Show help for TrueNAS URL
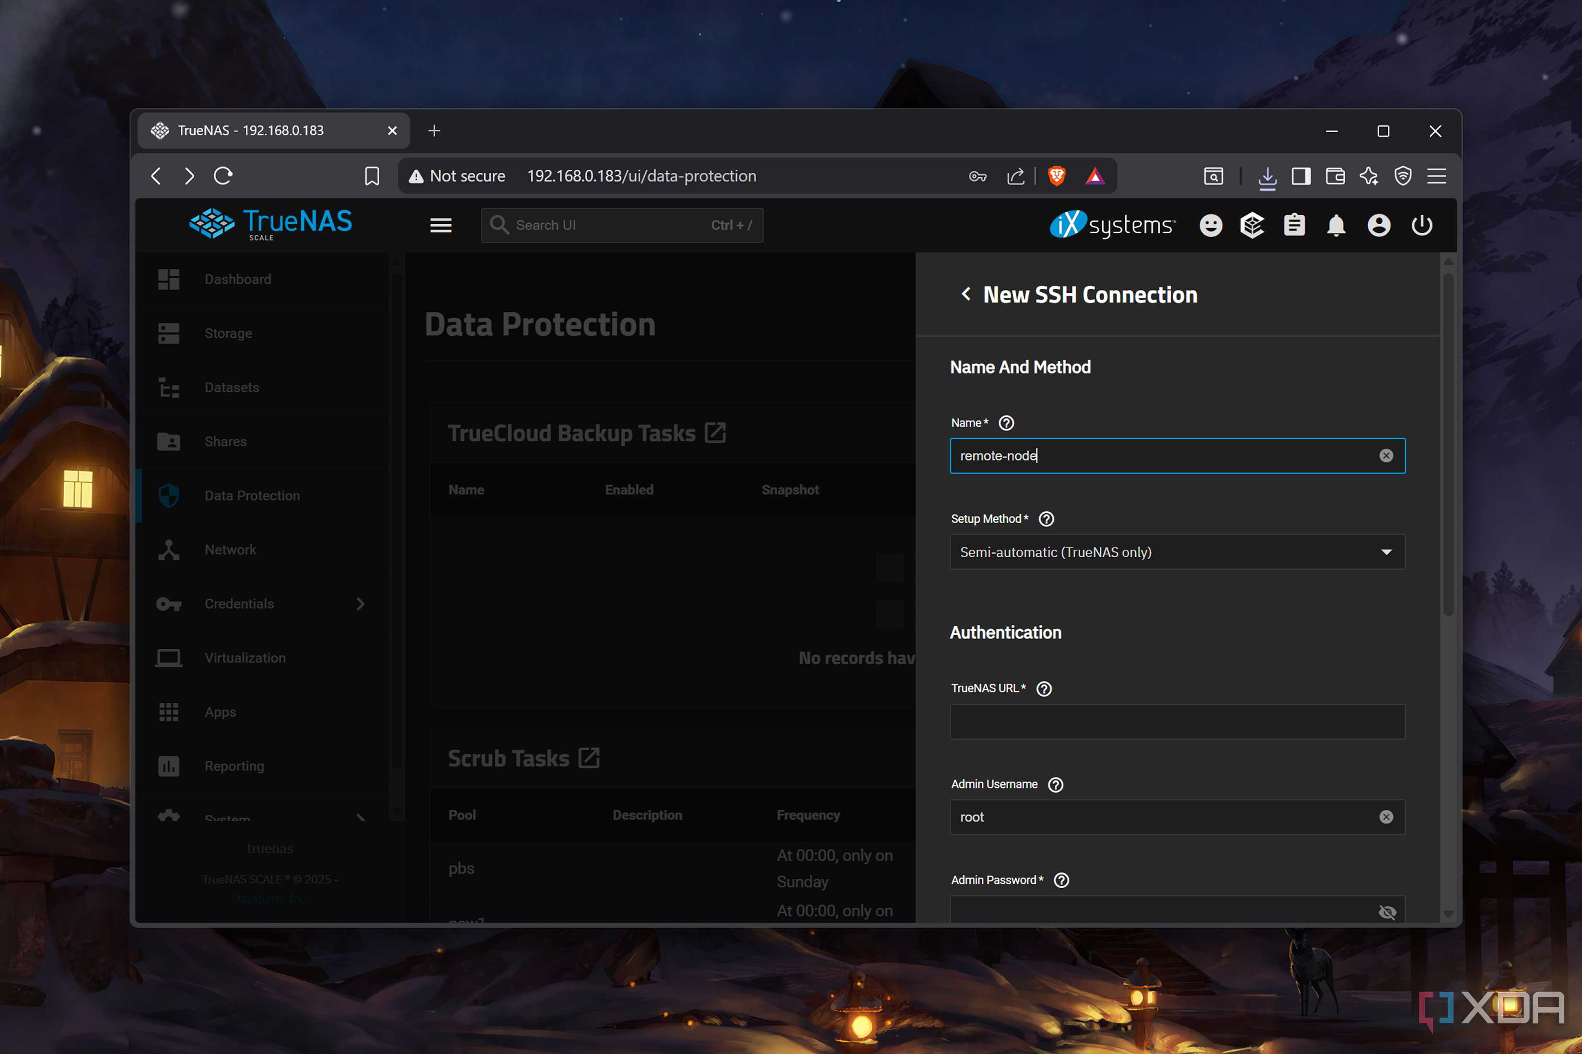1582x1054 pixels. (1044, 688)
